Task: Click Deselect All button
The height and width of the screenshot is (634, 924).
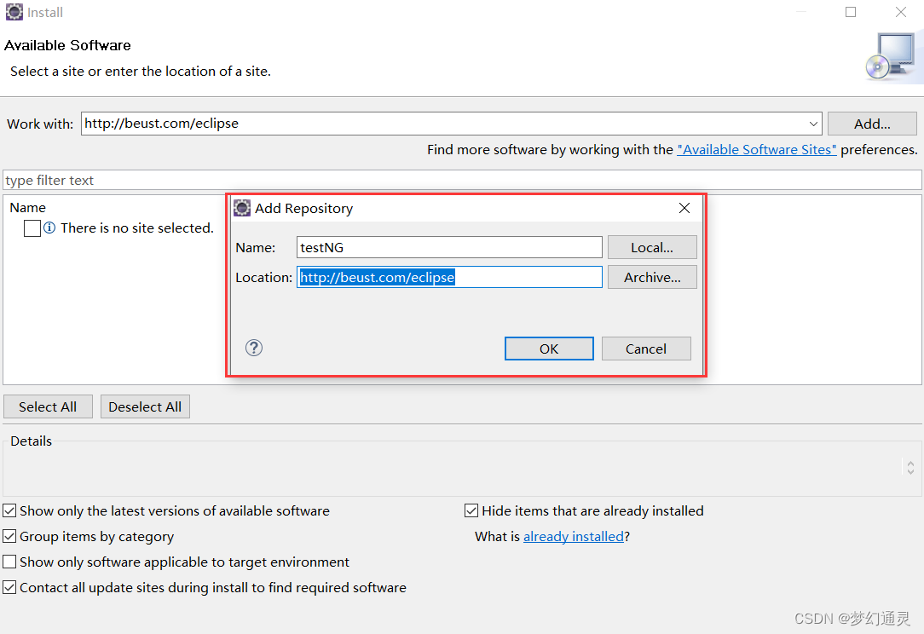Action: pyautogui.click(x=145, y=406)
